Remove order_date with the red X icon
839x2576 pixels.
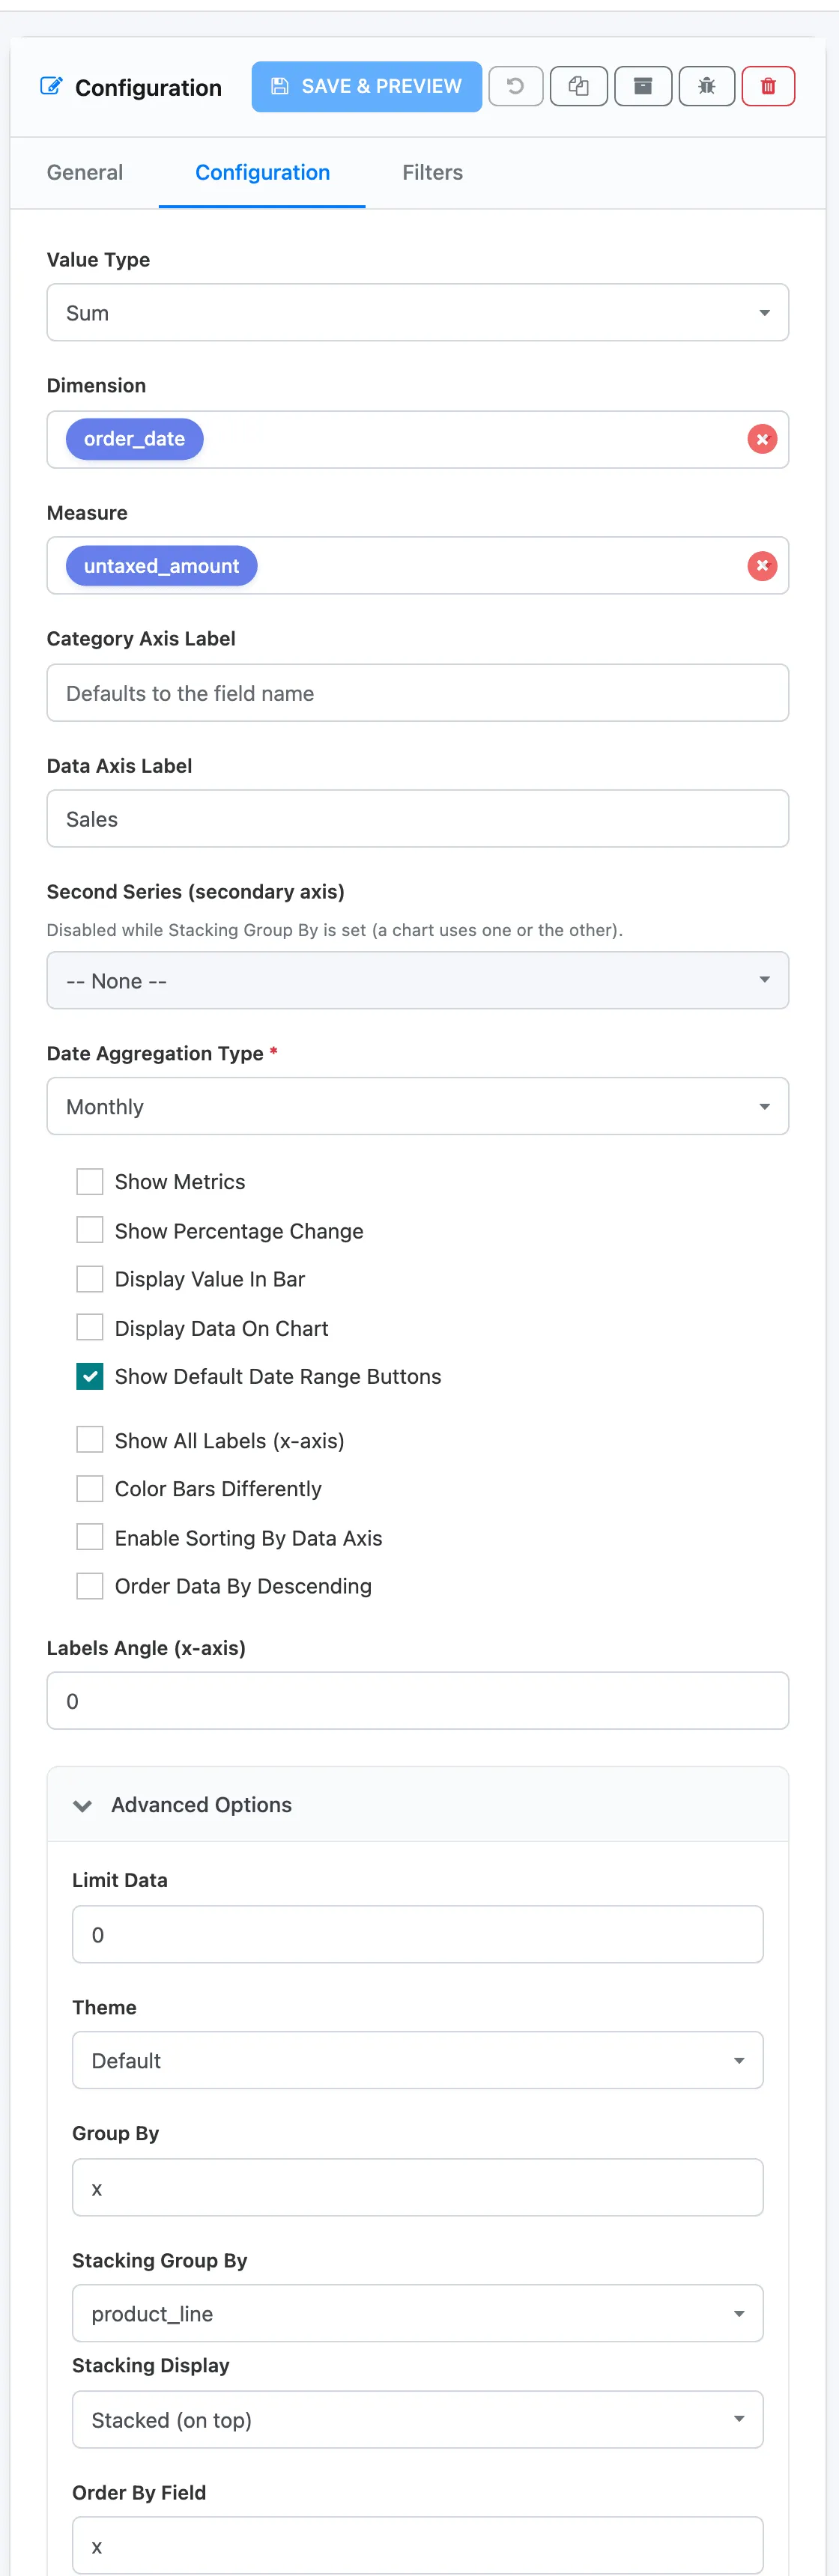(762, 439)
